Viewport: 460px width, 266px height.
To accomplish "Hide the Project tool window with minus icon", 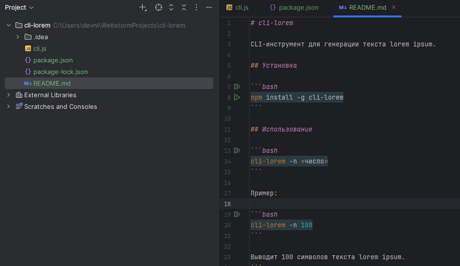I will click(209, 8).
